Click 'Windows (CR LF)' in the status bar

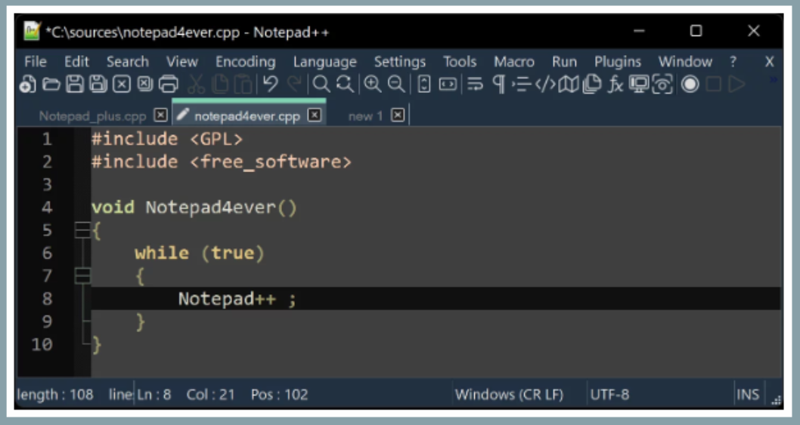click(x=509, y=394)
